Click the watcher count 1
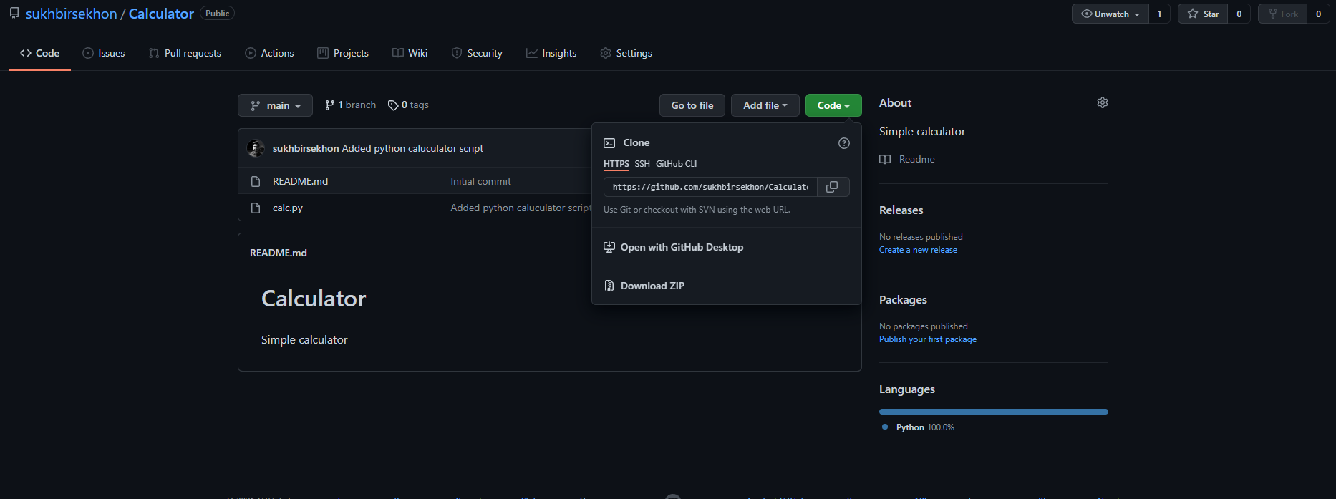The image size is (1336, 499). [1159, 14]
